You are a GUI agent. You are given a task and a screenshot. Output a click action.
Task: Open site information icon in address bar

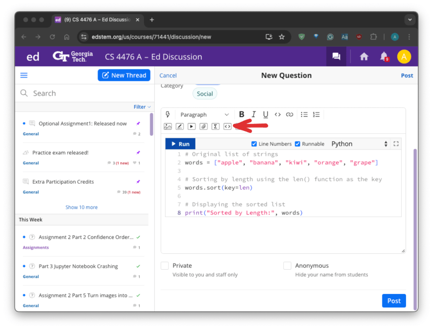pos(84,37)
